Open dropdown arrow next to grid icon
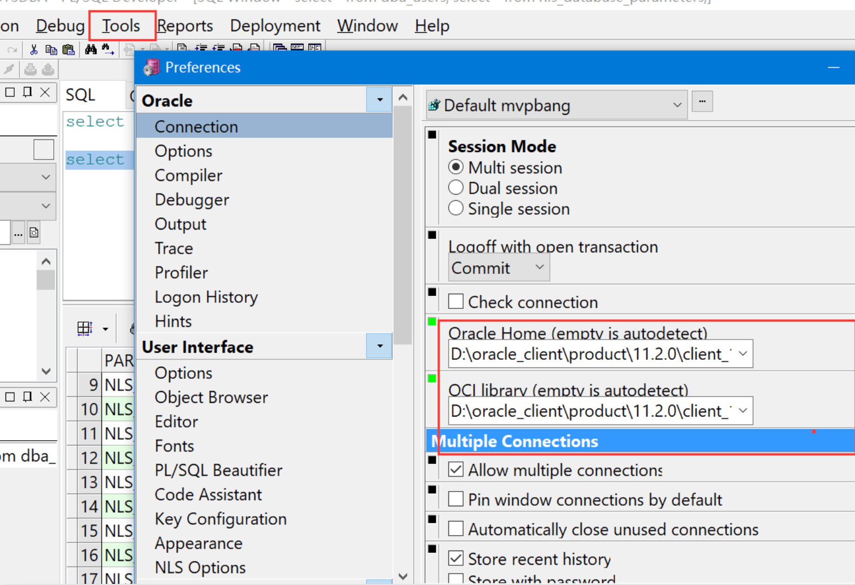 (x=105, y=329)
